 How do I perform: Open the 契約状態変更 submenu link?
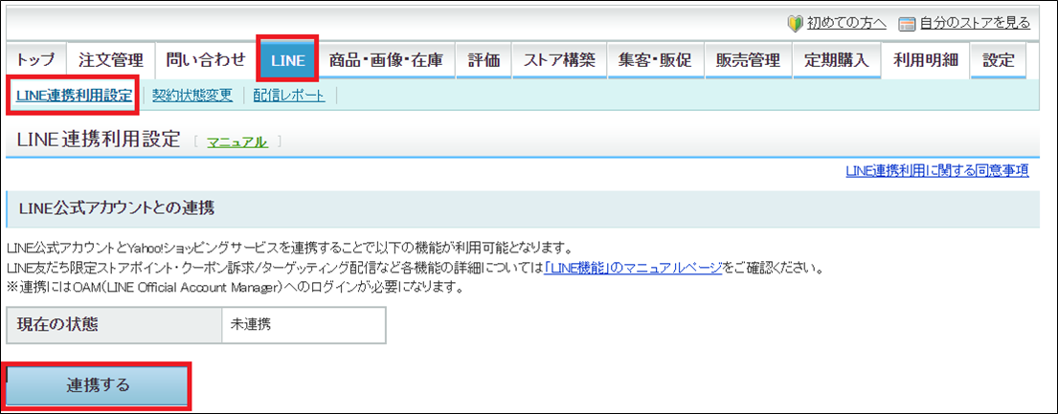pos(192,96)
